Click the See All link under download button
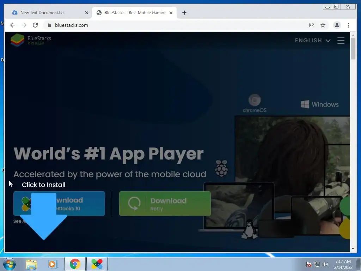This screenshot has width=361, height=271. tap(20, 221)
